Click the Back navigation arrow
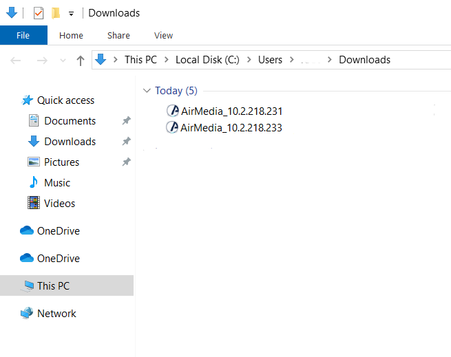 tap(17, 61)
